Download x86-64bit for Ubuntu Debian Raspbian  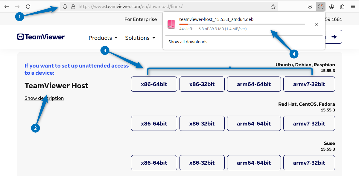(154, 84)
